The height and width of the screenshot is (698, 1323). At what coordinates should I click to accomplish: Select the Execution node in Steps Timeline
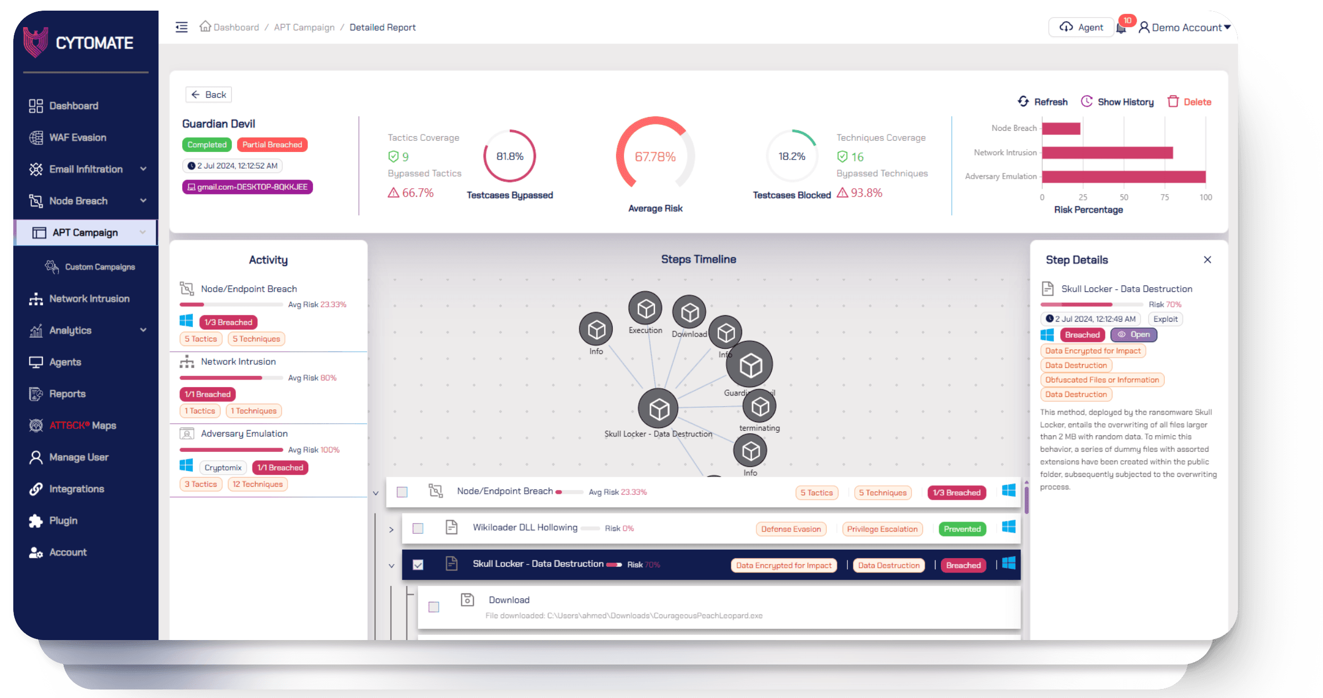click(x=645, y=308)
